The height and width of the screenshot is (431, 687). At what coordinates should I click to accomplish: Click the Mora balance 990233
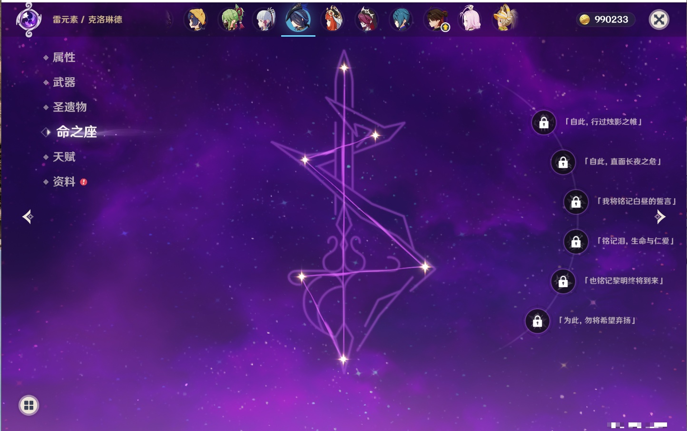point(611,20)
